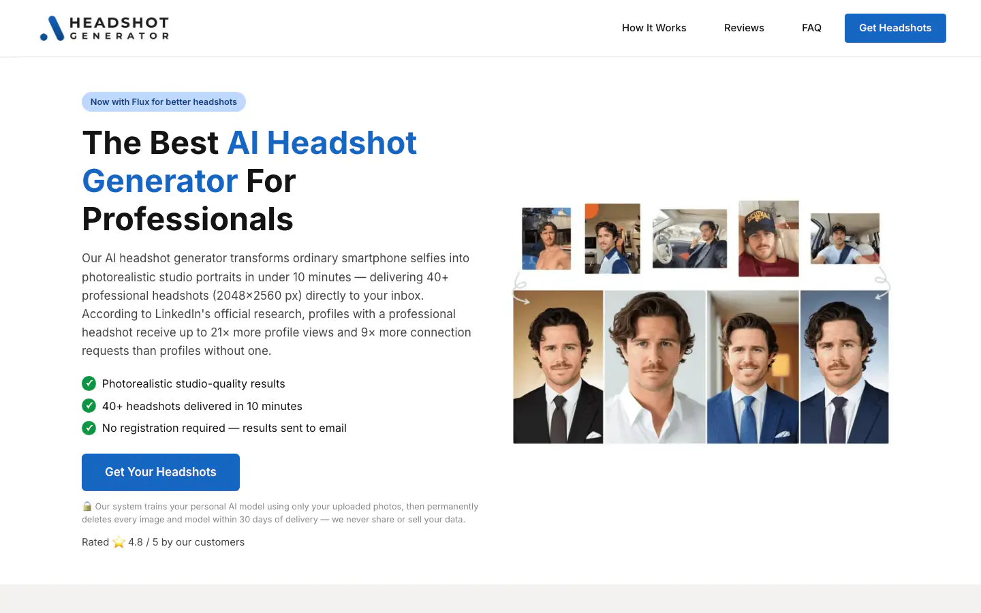Click the lock icon before the privacy note
This screenshot has width=981, height=613.
click(87, 506)
